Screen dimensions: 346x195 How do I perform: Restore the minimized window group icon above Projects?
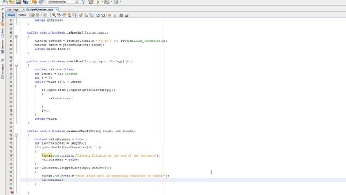coord(2,10)
